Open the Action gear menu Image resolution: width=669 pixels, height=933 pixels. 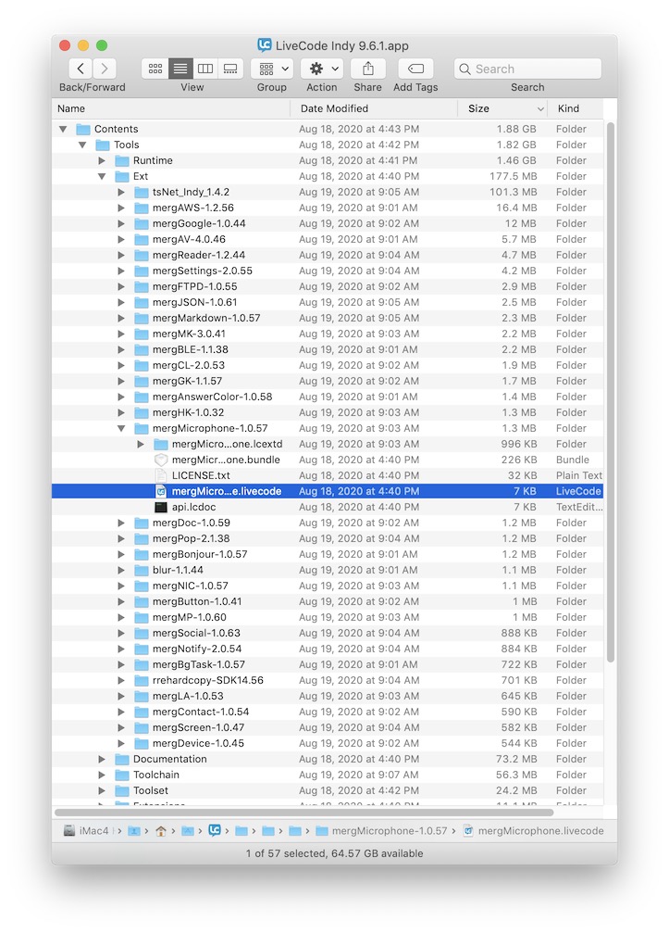[x=322, y=69]
